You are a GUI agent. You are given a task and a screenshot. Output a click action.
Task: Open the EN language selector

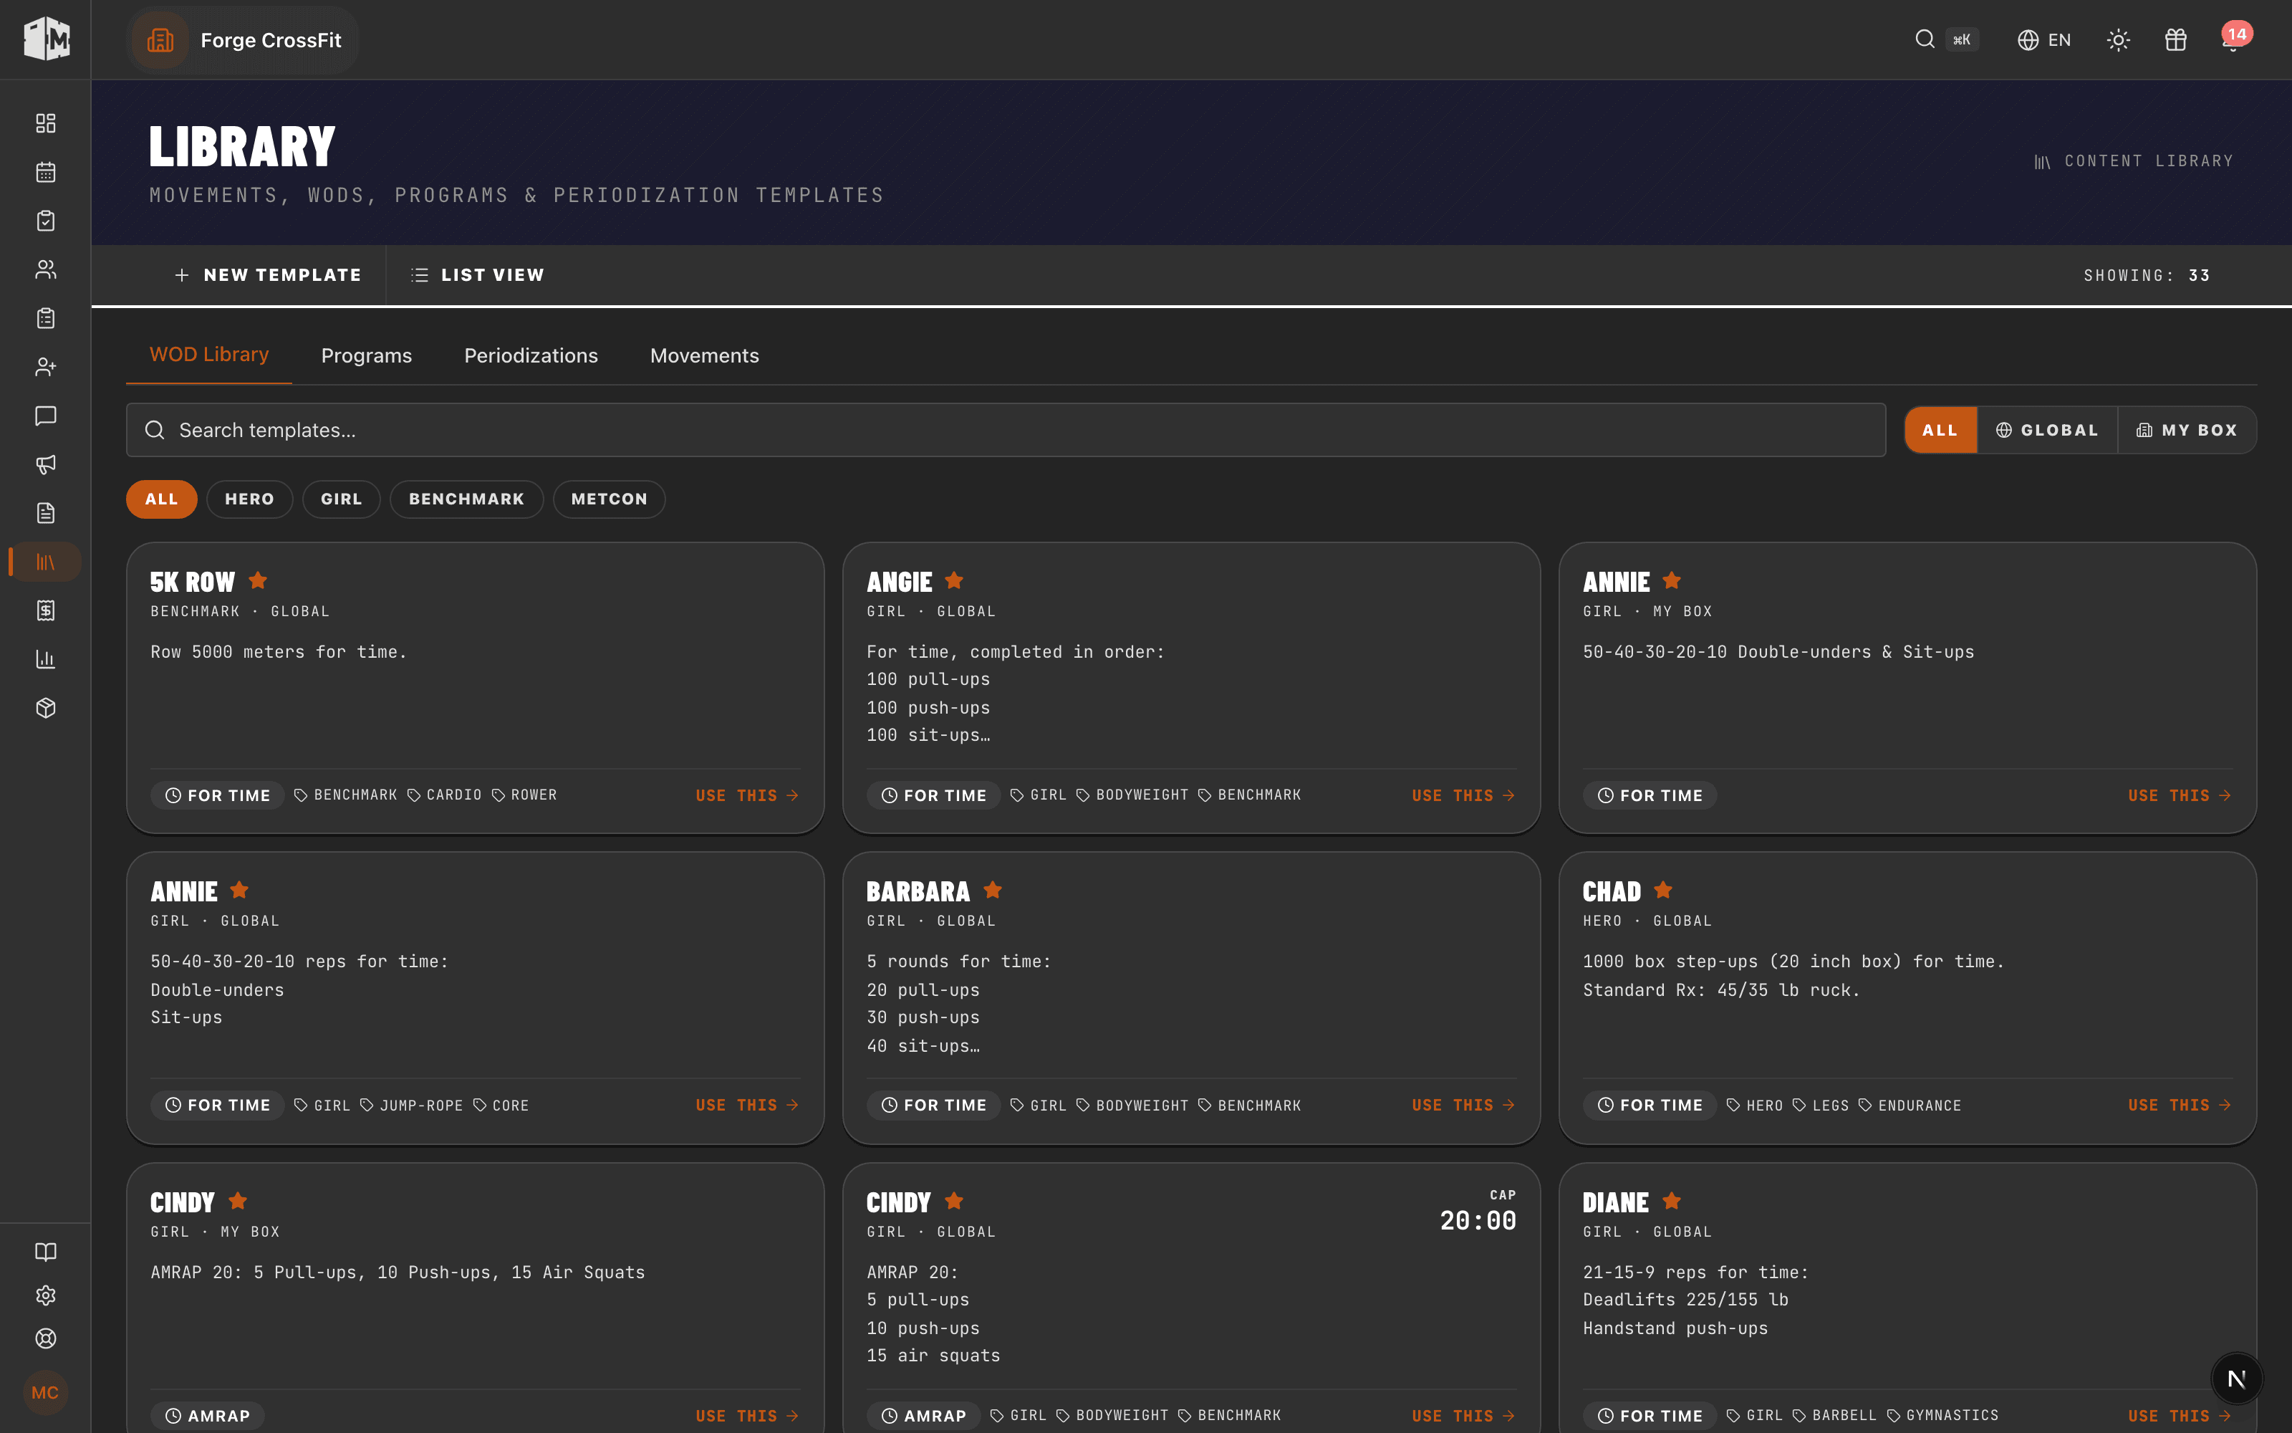[2044, 40]
